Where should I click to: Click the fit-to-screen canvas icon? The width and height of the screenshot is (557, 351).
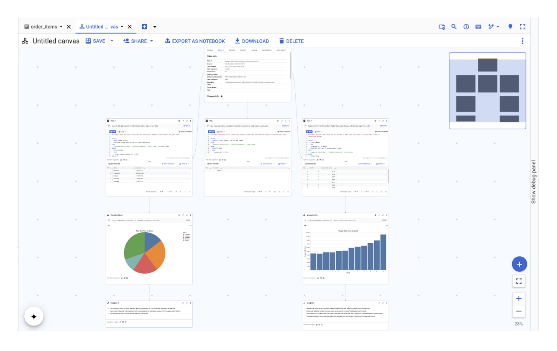point(519,281)
